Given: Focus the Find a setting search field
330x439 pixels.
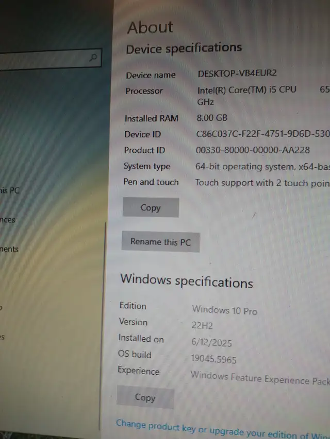Looking at the screenshot, I should (x=51, y=60).
